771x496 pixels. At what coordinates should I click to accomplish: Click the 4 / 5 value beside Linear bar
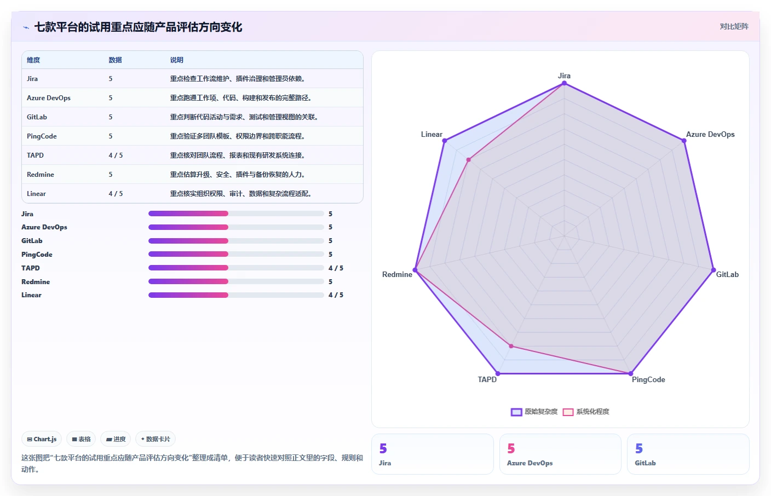[x=336, y=295]
